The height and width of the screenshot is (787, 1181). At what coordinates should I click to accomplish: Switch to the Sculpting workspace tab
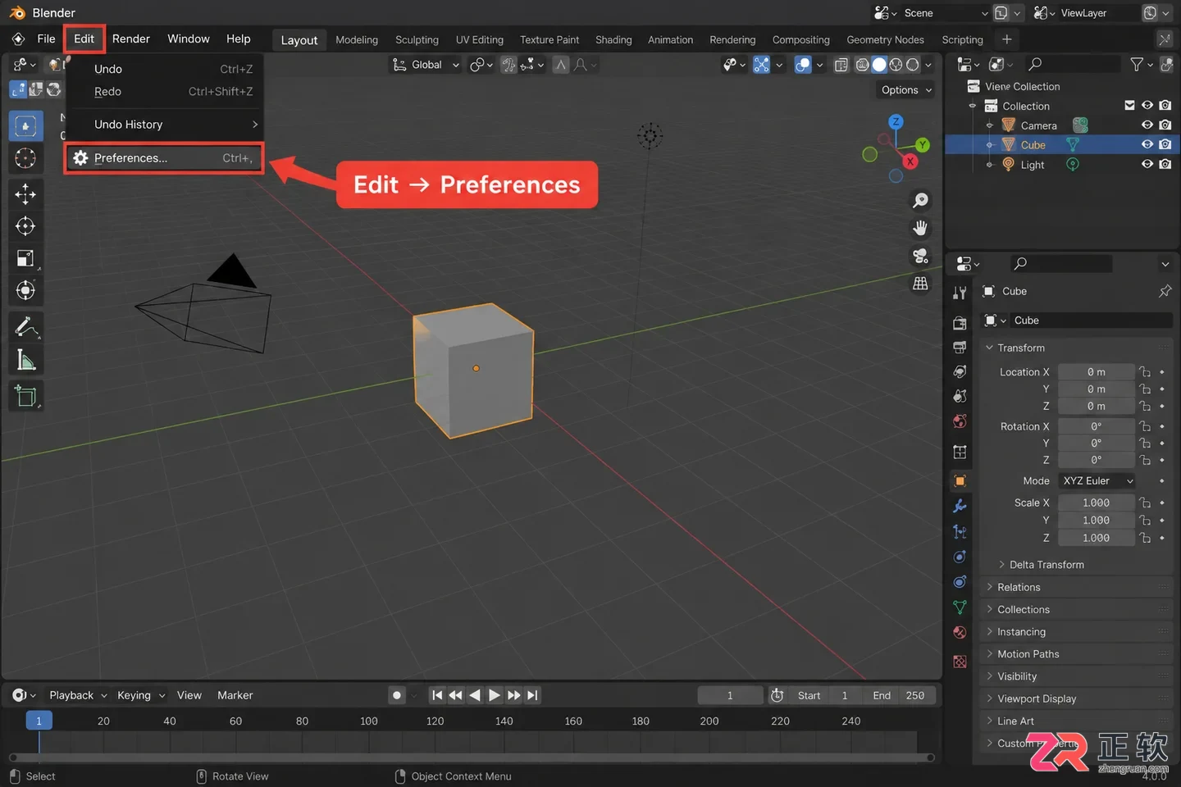(417, 39)
